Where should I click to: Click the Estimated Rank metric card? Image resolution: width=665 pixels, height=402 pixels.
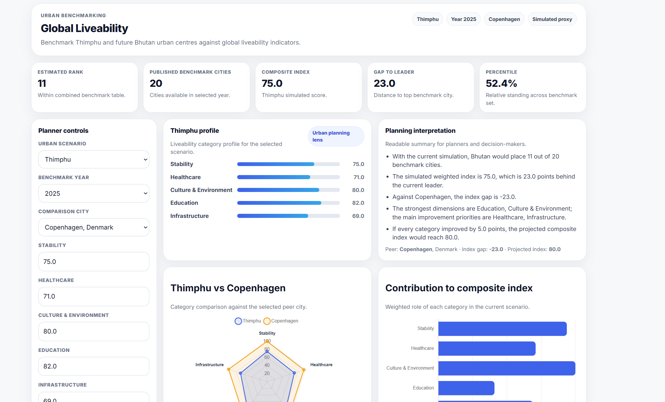click(84, 87)
